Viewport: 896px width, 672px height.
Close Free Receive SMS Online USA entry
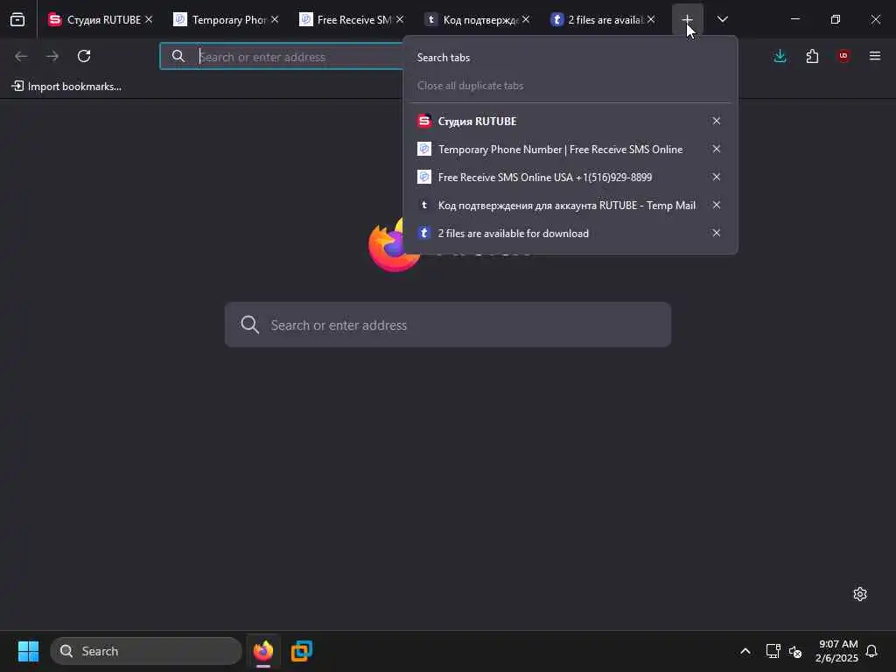(716, 177)
